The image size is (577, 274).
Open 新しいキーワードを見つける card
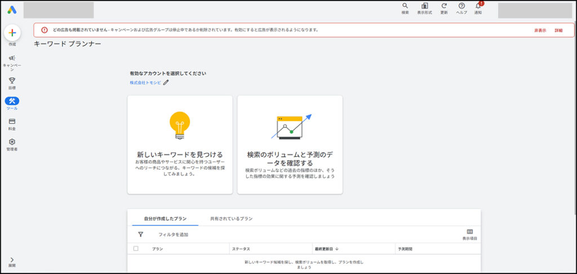(x=180, y=145)
